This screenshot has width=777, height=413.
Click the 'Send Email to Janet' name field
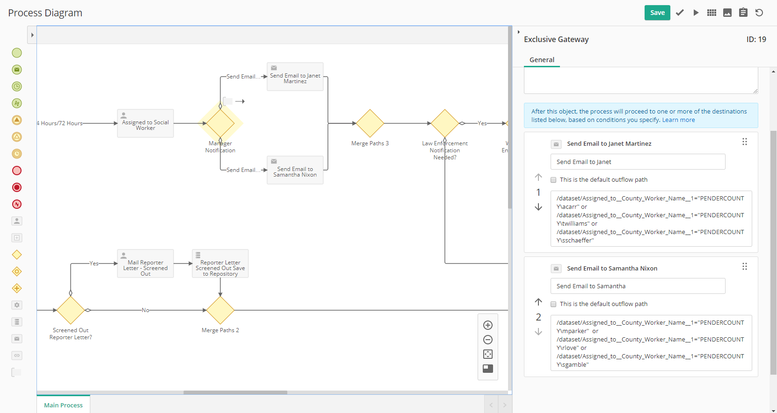(x=638, y=162)
